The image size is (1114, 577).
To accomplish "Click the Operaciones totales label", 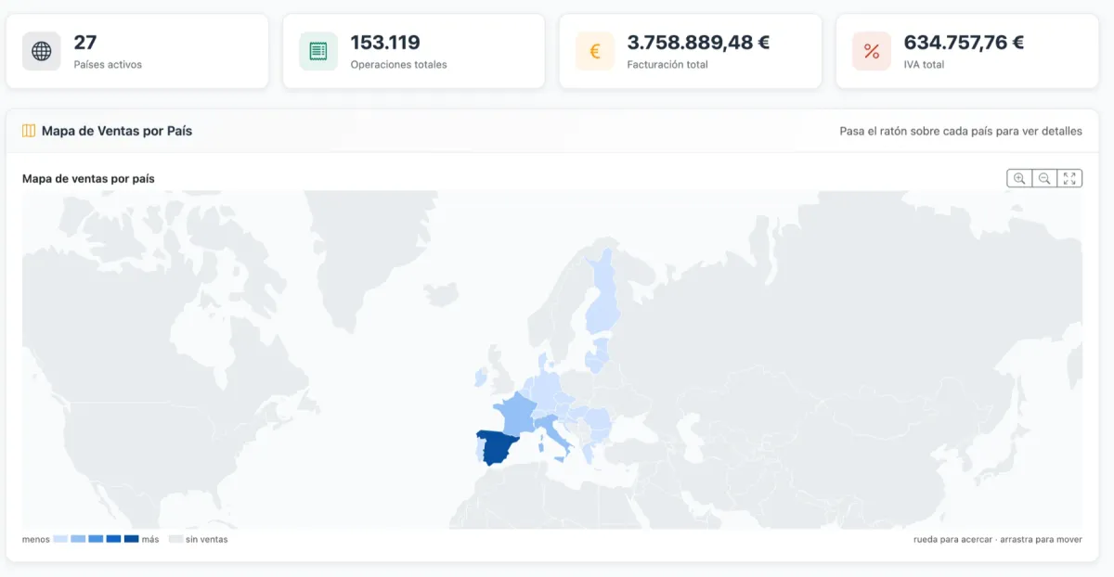I will [398, 65].
